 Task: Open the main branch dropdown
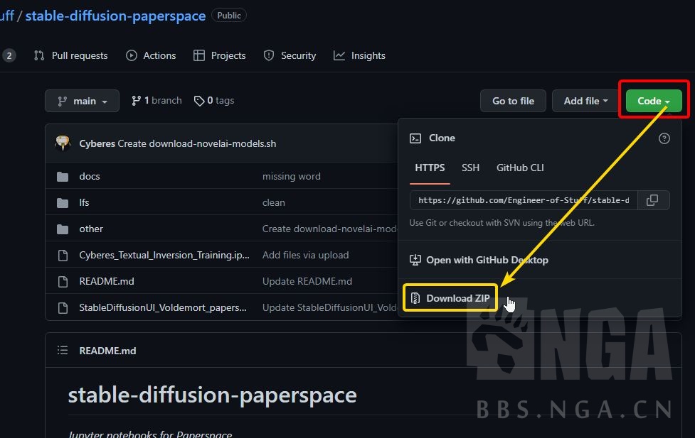point(81,100)
